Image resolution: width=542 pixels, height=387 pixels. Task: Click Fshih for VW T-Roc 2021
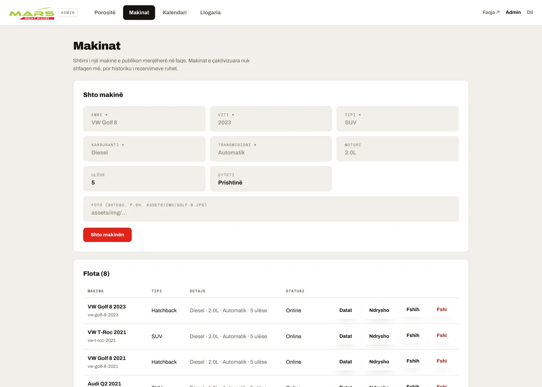413,336
